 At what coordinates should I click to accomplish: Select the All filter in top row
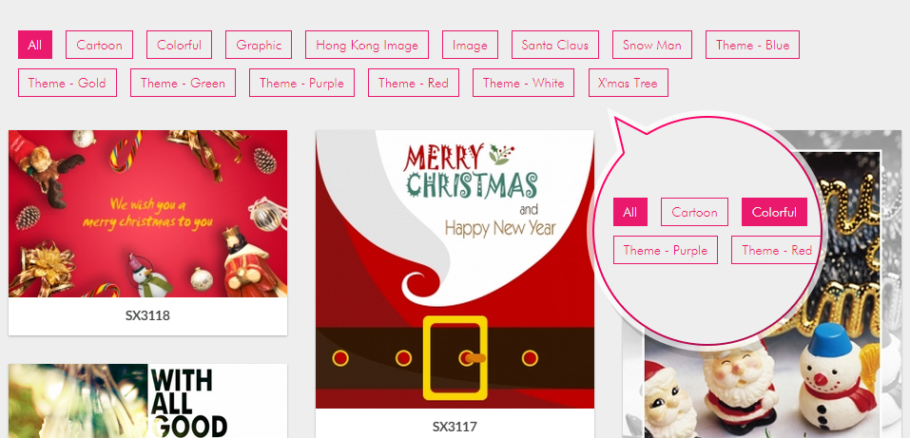[35, 45]
